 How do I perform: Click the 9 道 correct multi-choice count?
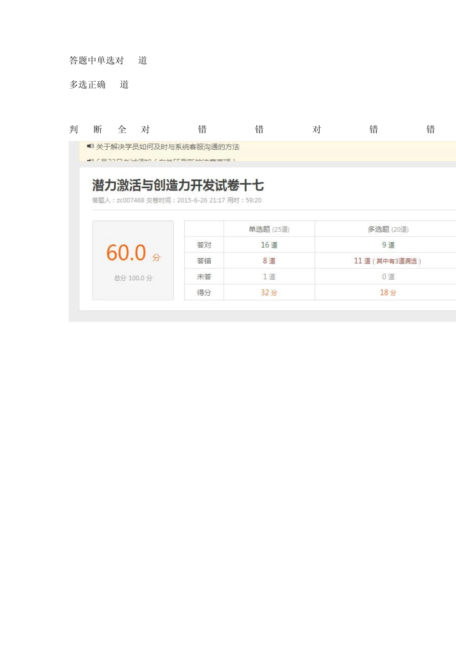388,245
